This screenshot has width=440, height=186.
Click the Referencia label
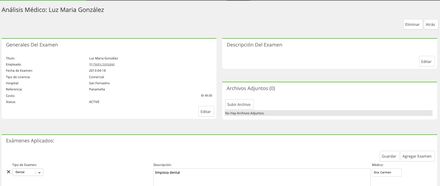[14, 89]
